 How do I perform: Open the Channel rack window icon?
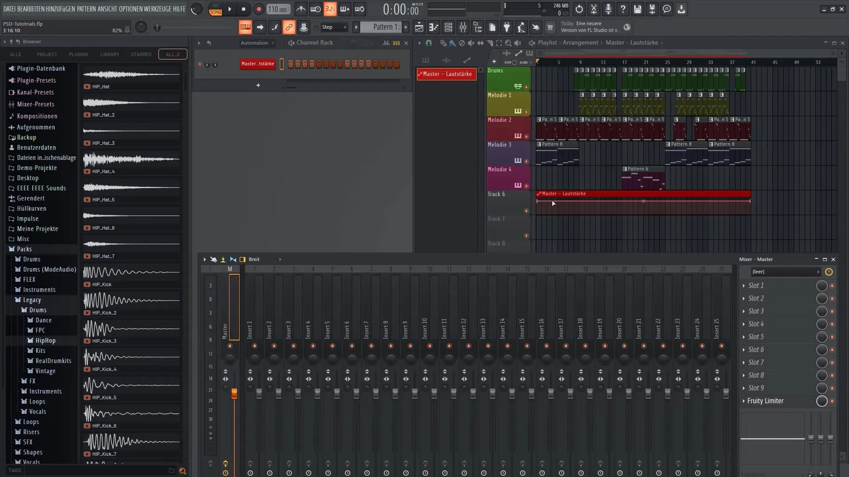click(448, 27)
